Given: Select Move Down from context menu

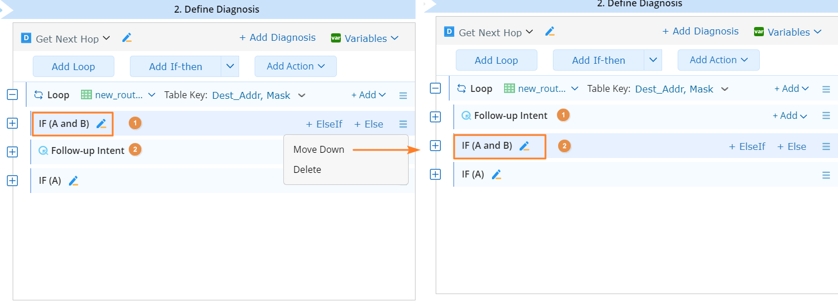Looking at the screenshot, I should pyautogui.click(x=318, y=149).
